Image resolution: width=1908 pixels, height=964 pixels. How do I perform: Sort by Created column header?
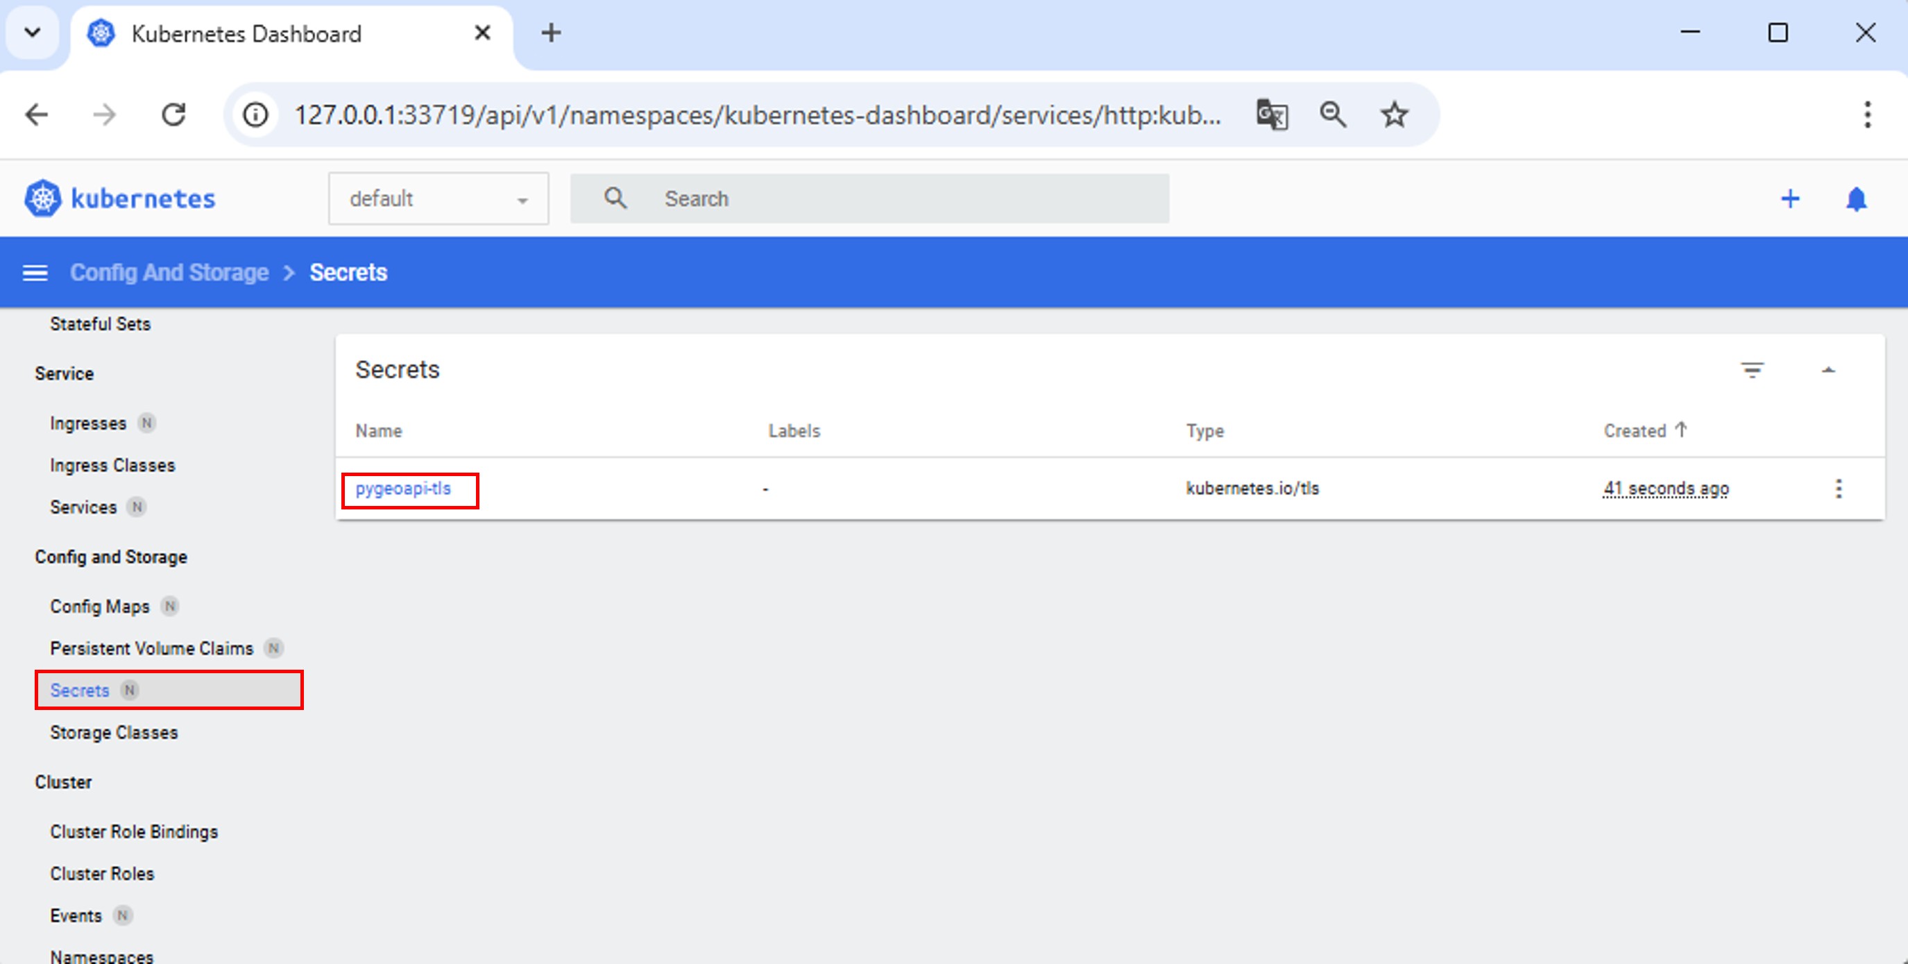pos(1634,430)
